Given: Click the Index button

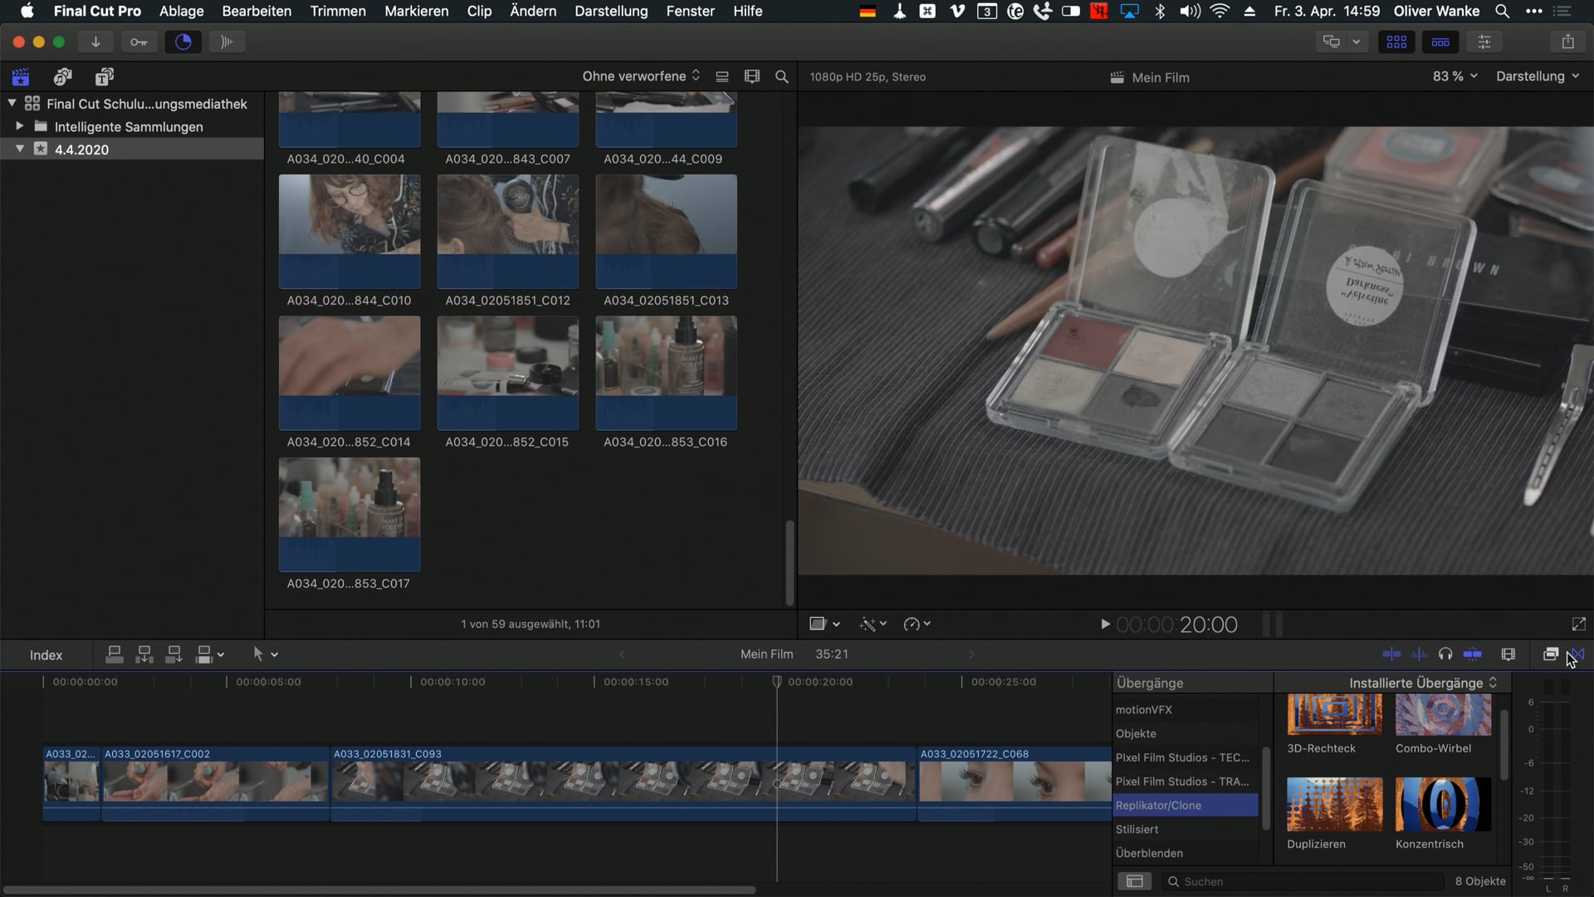Looking at the screenshot, I should [x=46, y=655].
